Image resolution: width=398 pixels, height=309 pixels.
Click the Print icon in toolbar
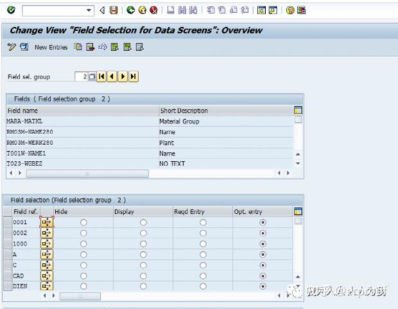[171, 10]
